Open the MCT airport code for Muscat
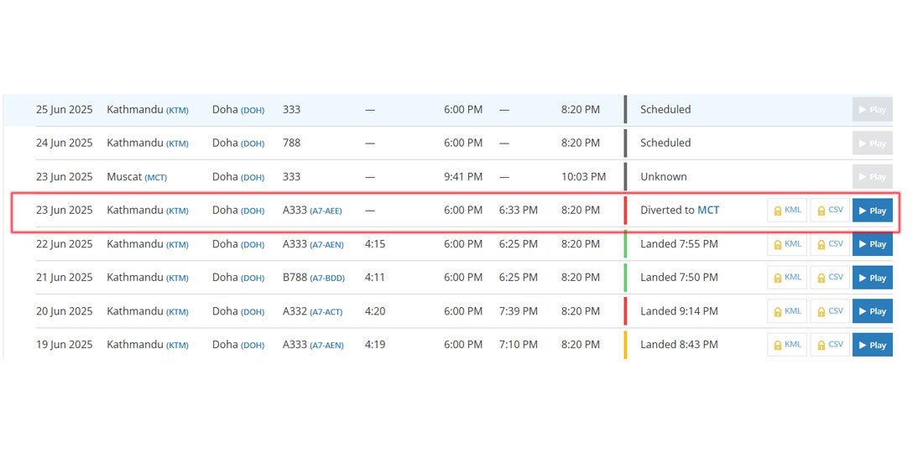 (156, 178)
